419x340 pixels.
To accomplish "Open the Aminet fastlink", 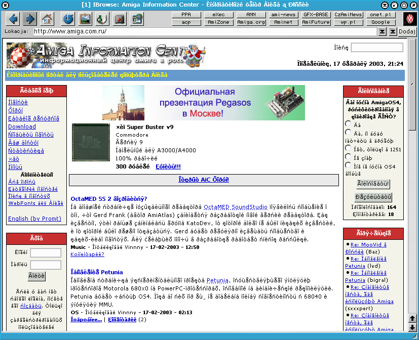I will [x=284, y=22].
